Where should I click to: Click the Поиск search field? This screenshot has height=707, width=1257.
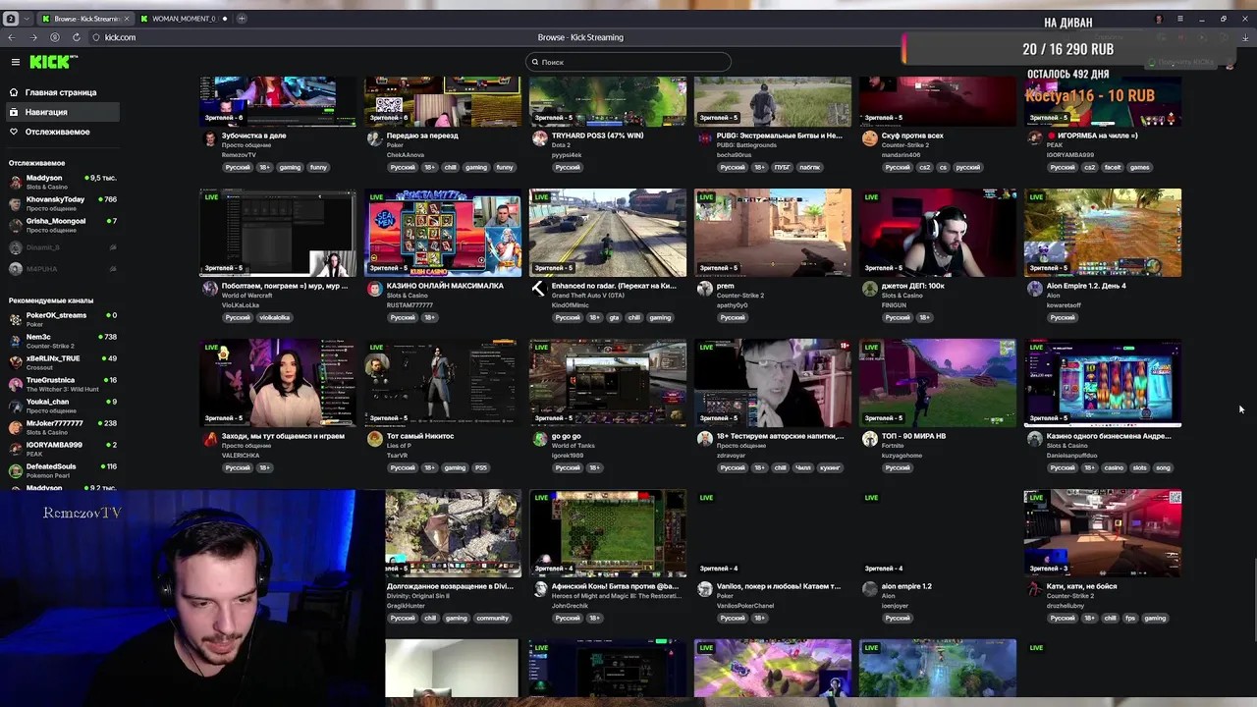click(628, 62)
